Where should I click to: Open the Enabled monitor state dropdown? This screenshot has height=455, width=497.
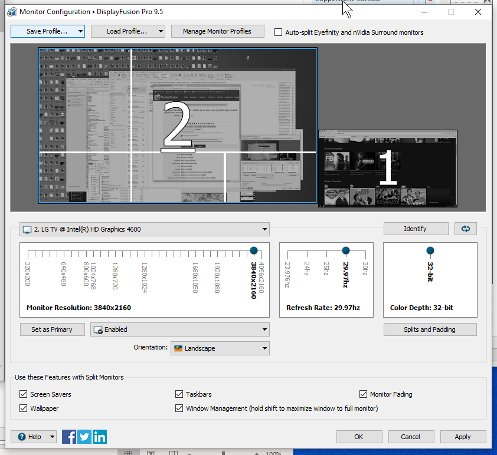coord(179,329)
